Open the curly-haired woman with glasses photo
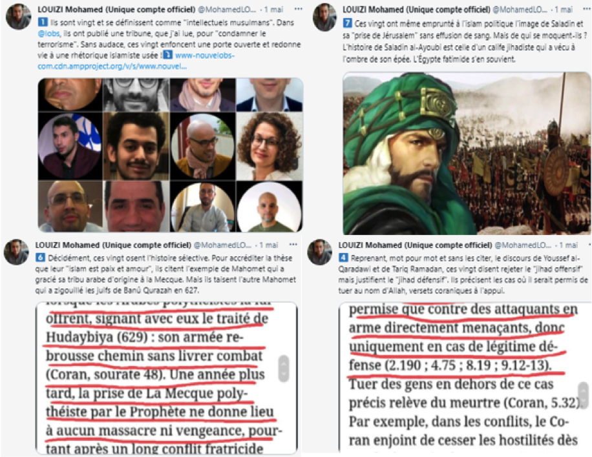This screenshot has height=457, width=592. pos(270,146)
